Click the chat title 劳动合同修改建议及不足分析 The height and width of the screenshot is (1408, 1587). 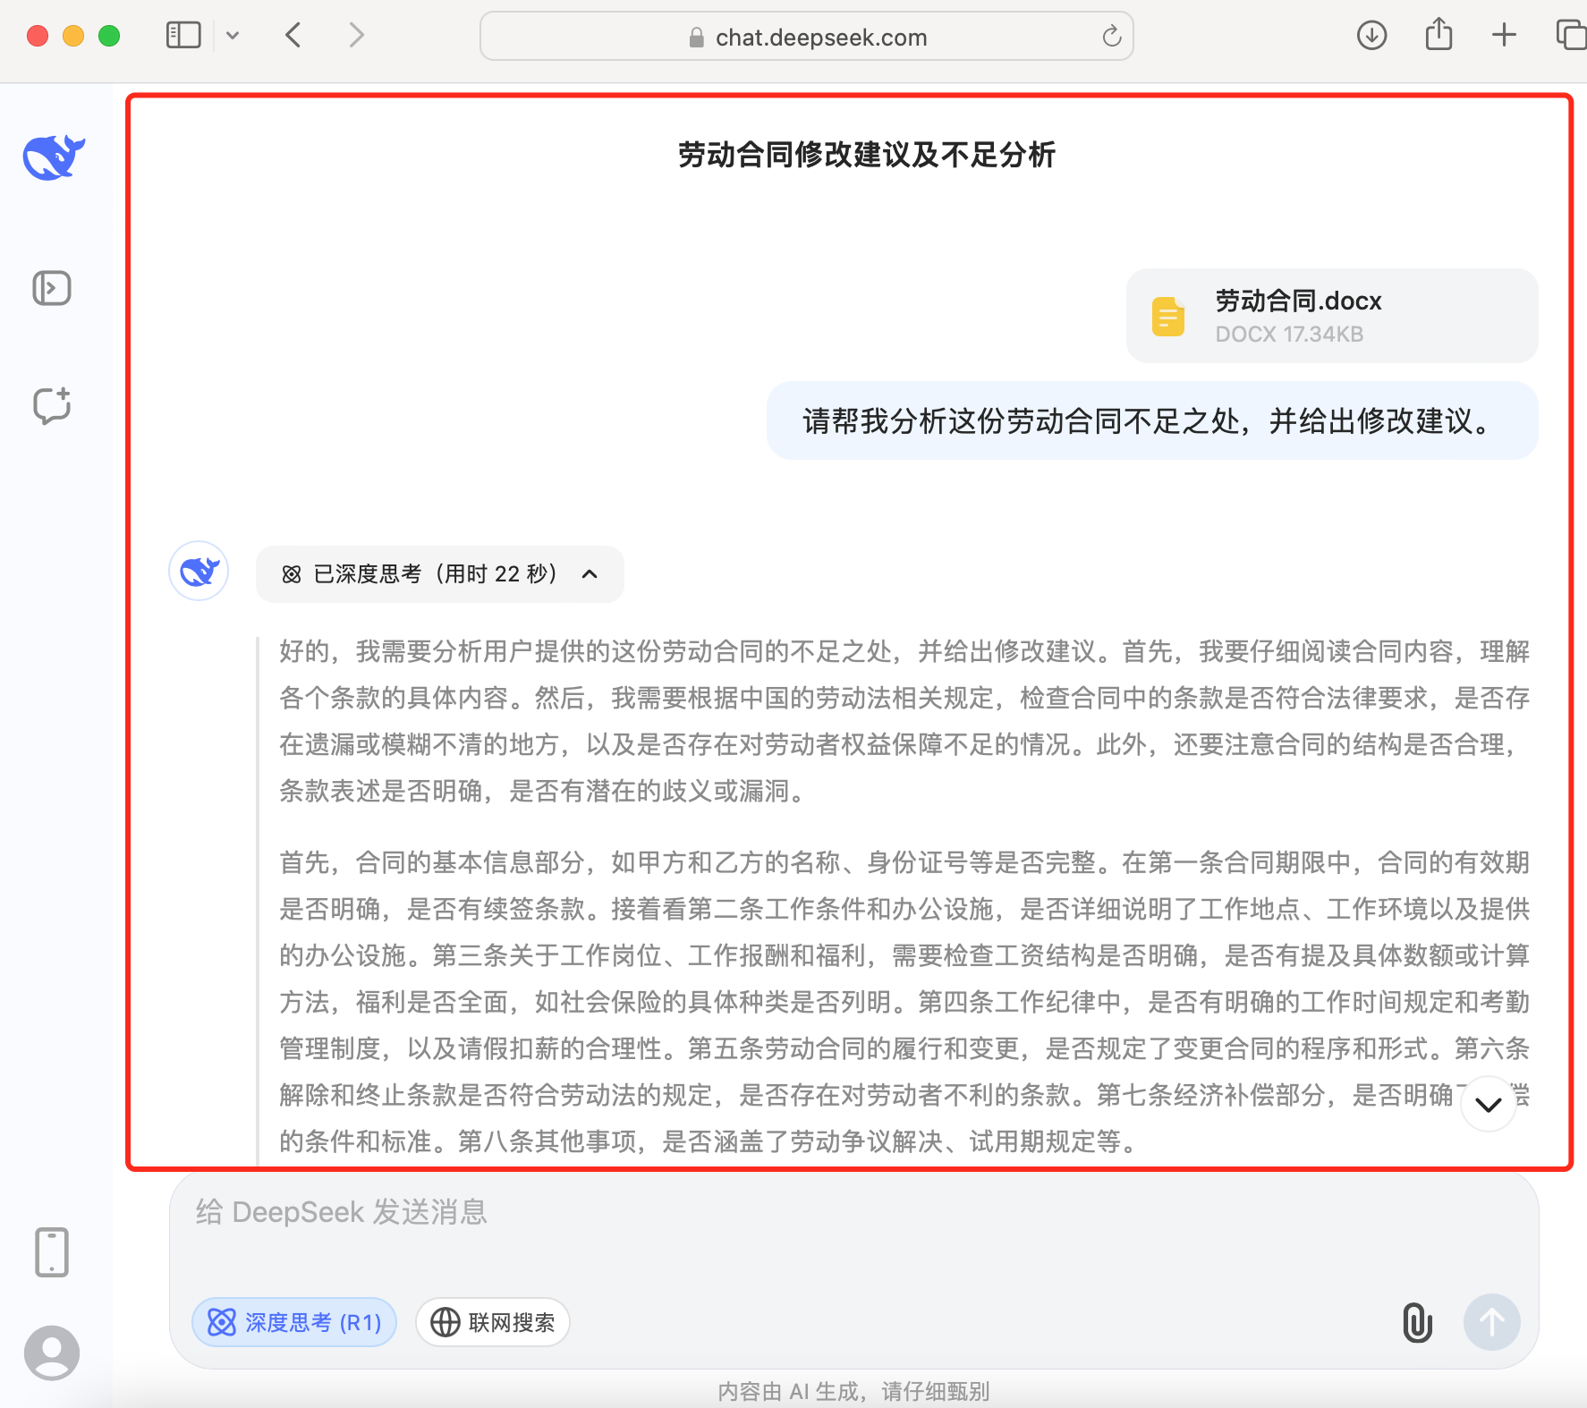866,155
